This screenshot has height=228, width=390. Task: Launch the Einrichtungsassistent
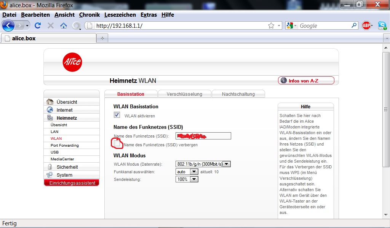(72, 183)
